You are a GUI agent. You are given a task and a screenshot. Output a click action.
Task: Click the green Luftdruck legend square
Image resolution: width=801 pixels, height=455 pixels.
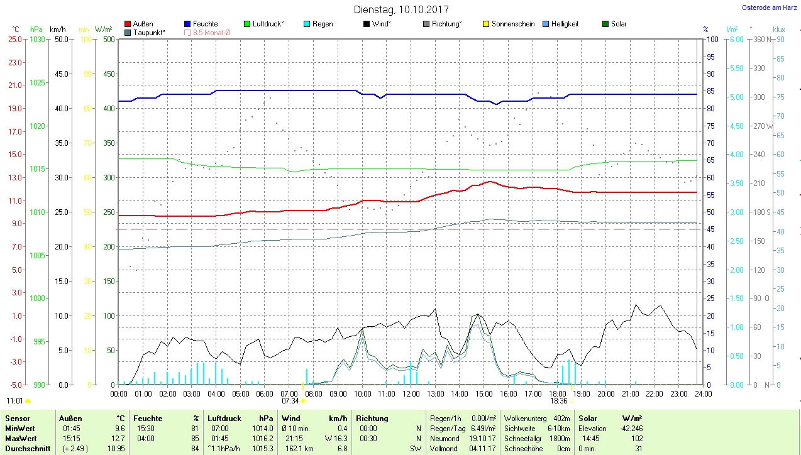pos(247,24)
